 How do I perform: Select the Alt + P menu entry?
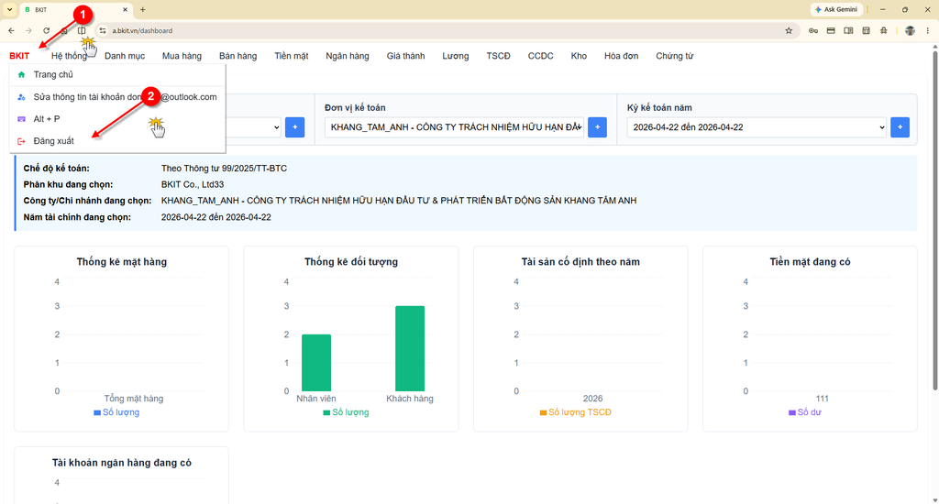[x=117, y=119]
